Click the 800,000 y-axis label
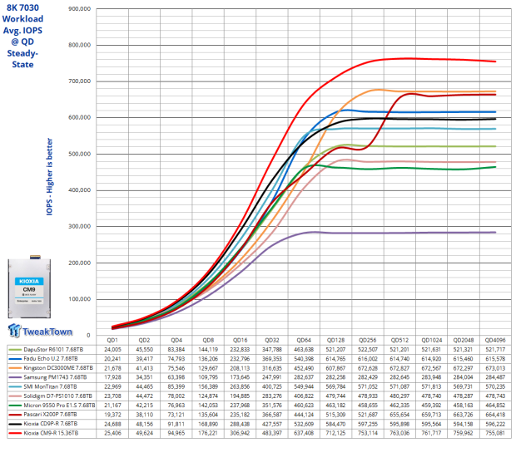The width and height of the screenshot is (516, 472). point(79,45)
